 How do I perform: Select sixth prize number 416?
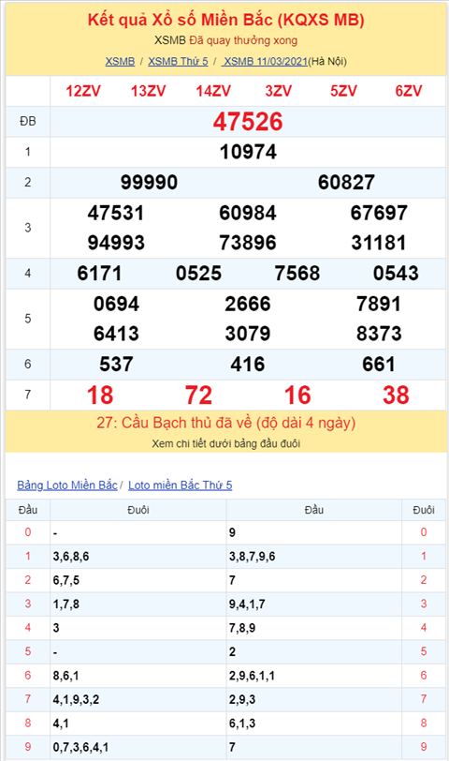[x=248, y=364]
